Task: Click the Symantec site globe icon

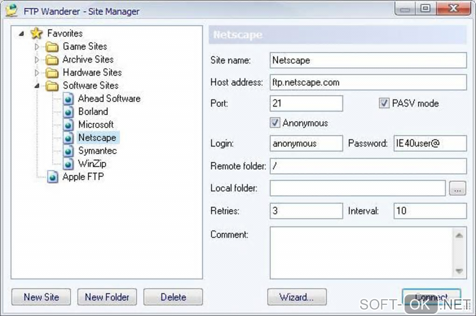Action: [x=69, y=151]
